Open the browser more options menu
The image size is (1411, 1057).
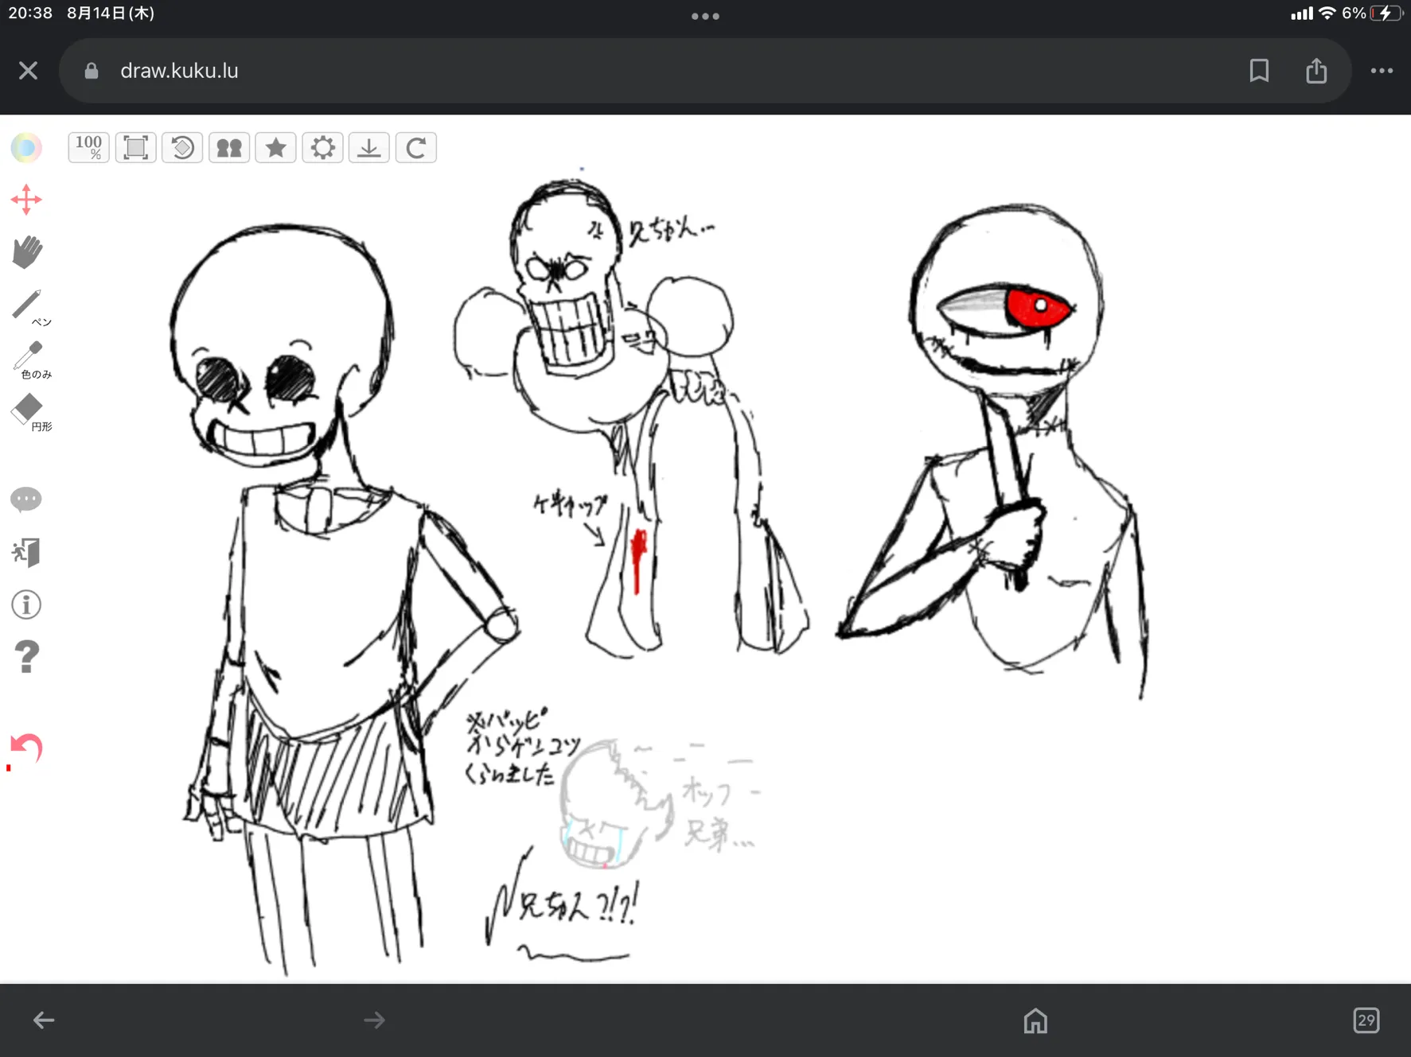coord(1382,71)
